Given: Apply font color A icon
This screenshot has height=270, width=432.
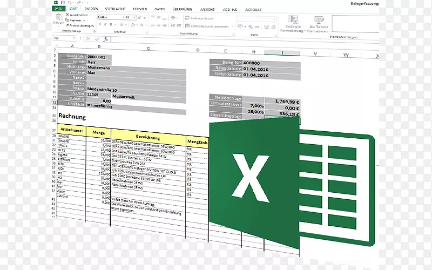Looking at the screenshot, I should click(141, 25).
